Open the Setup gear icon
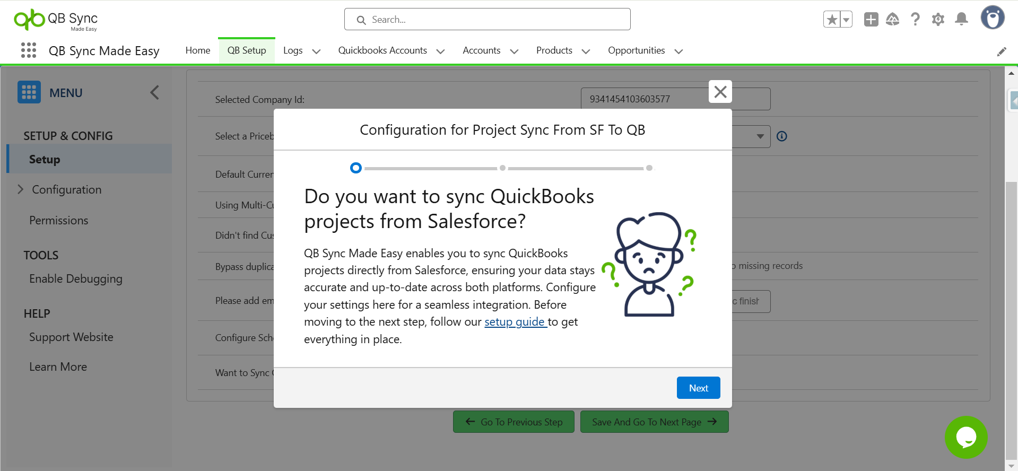Viewport: 1018px width, 471px height. tap(938, 20)
